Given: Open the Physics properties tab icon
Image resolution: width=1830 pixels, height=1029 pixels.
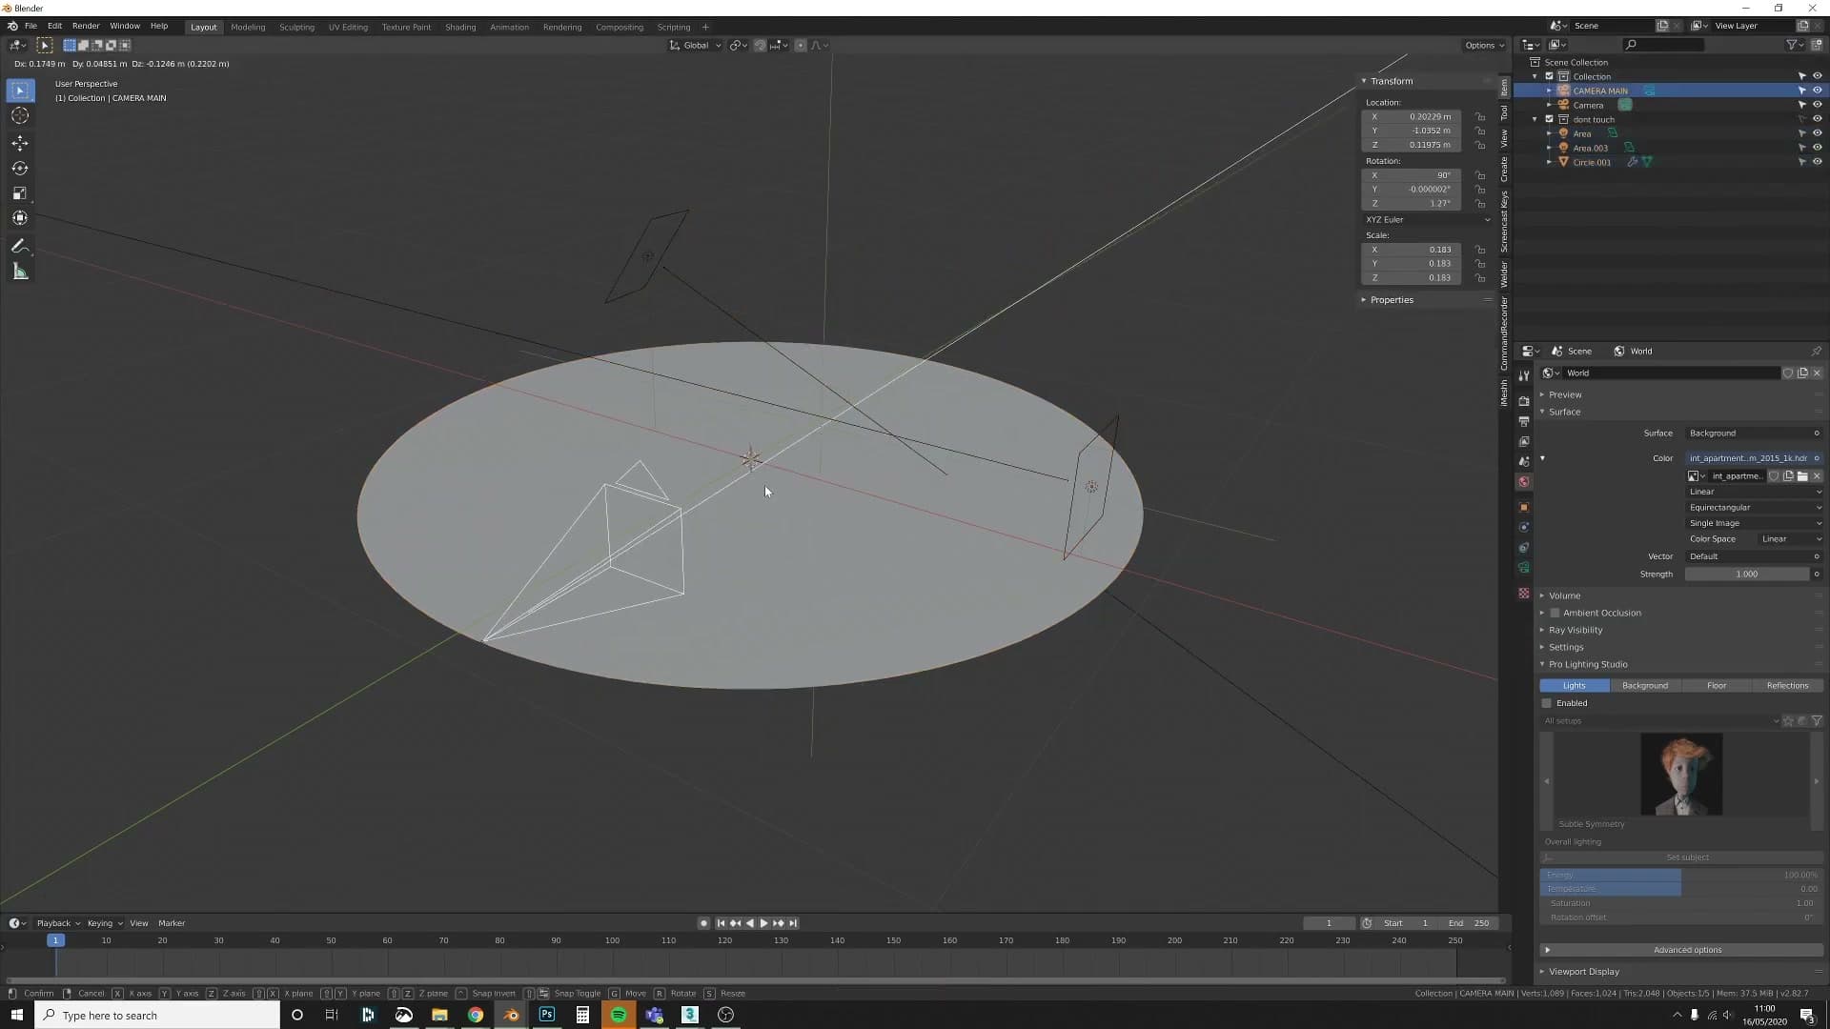Looking at the screenshot, I should (1524, 527).
